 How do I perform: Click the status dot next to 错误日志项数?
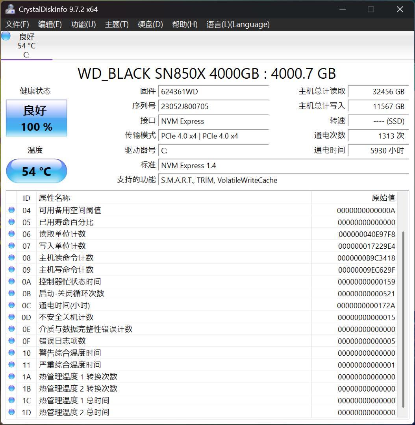point(11,341)
